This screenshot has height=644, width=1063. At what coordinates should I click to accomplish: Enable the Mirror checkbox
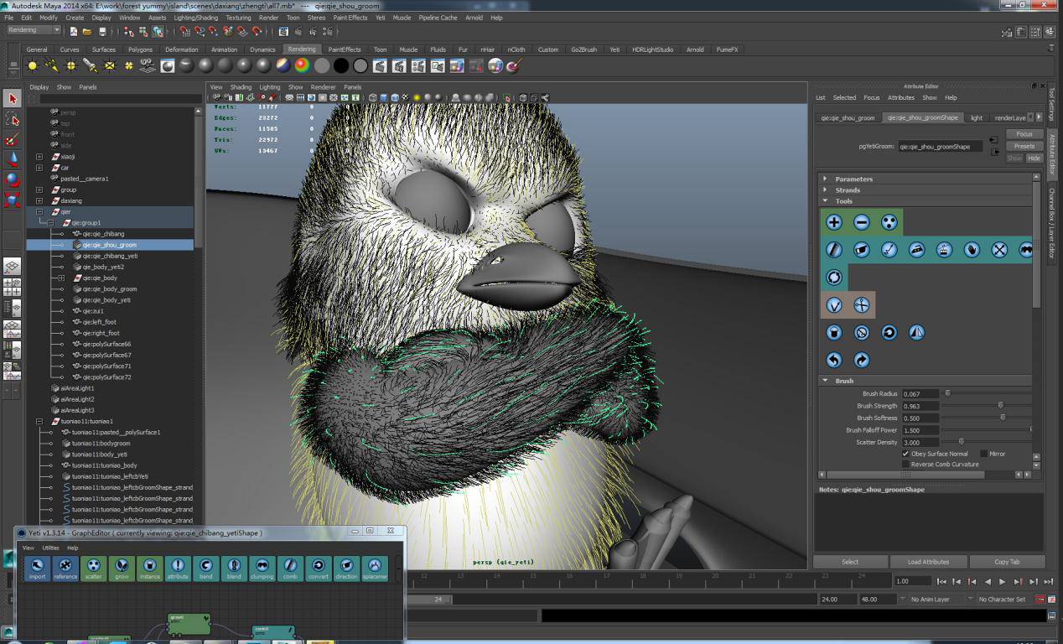click(983, 454)
